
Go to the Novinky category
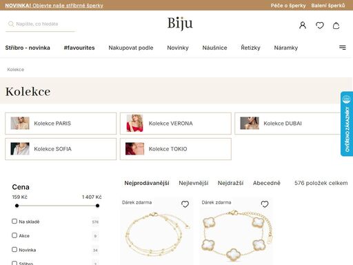(x=178, y=48)
